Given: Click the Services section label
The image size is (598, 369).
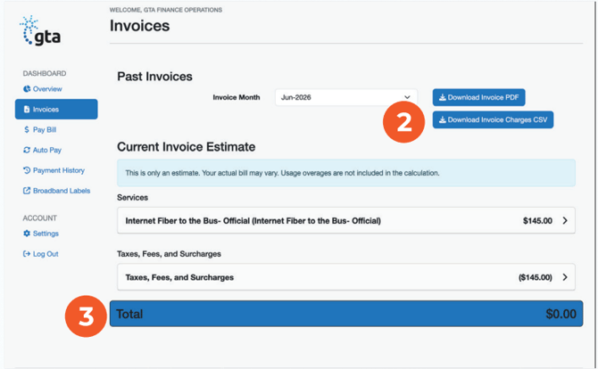Looking at the screenshot, I should tap(132, 198).
